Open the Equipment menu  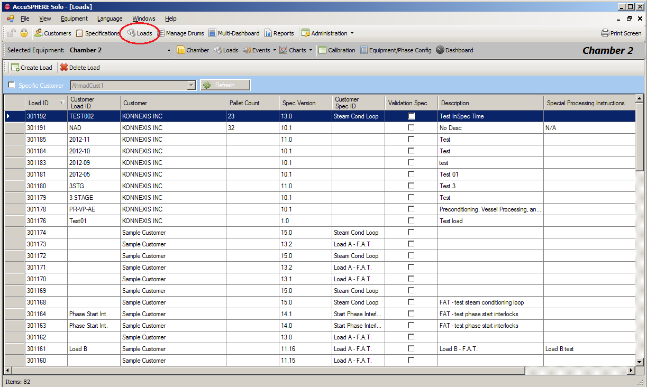[x=74, y=19]
